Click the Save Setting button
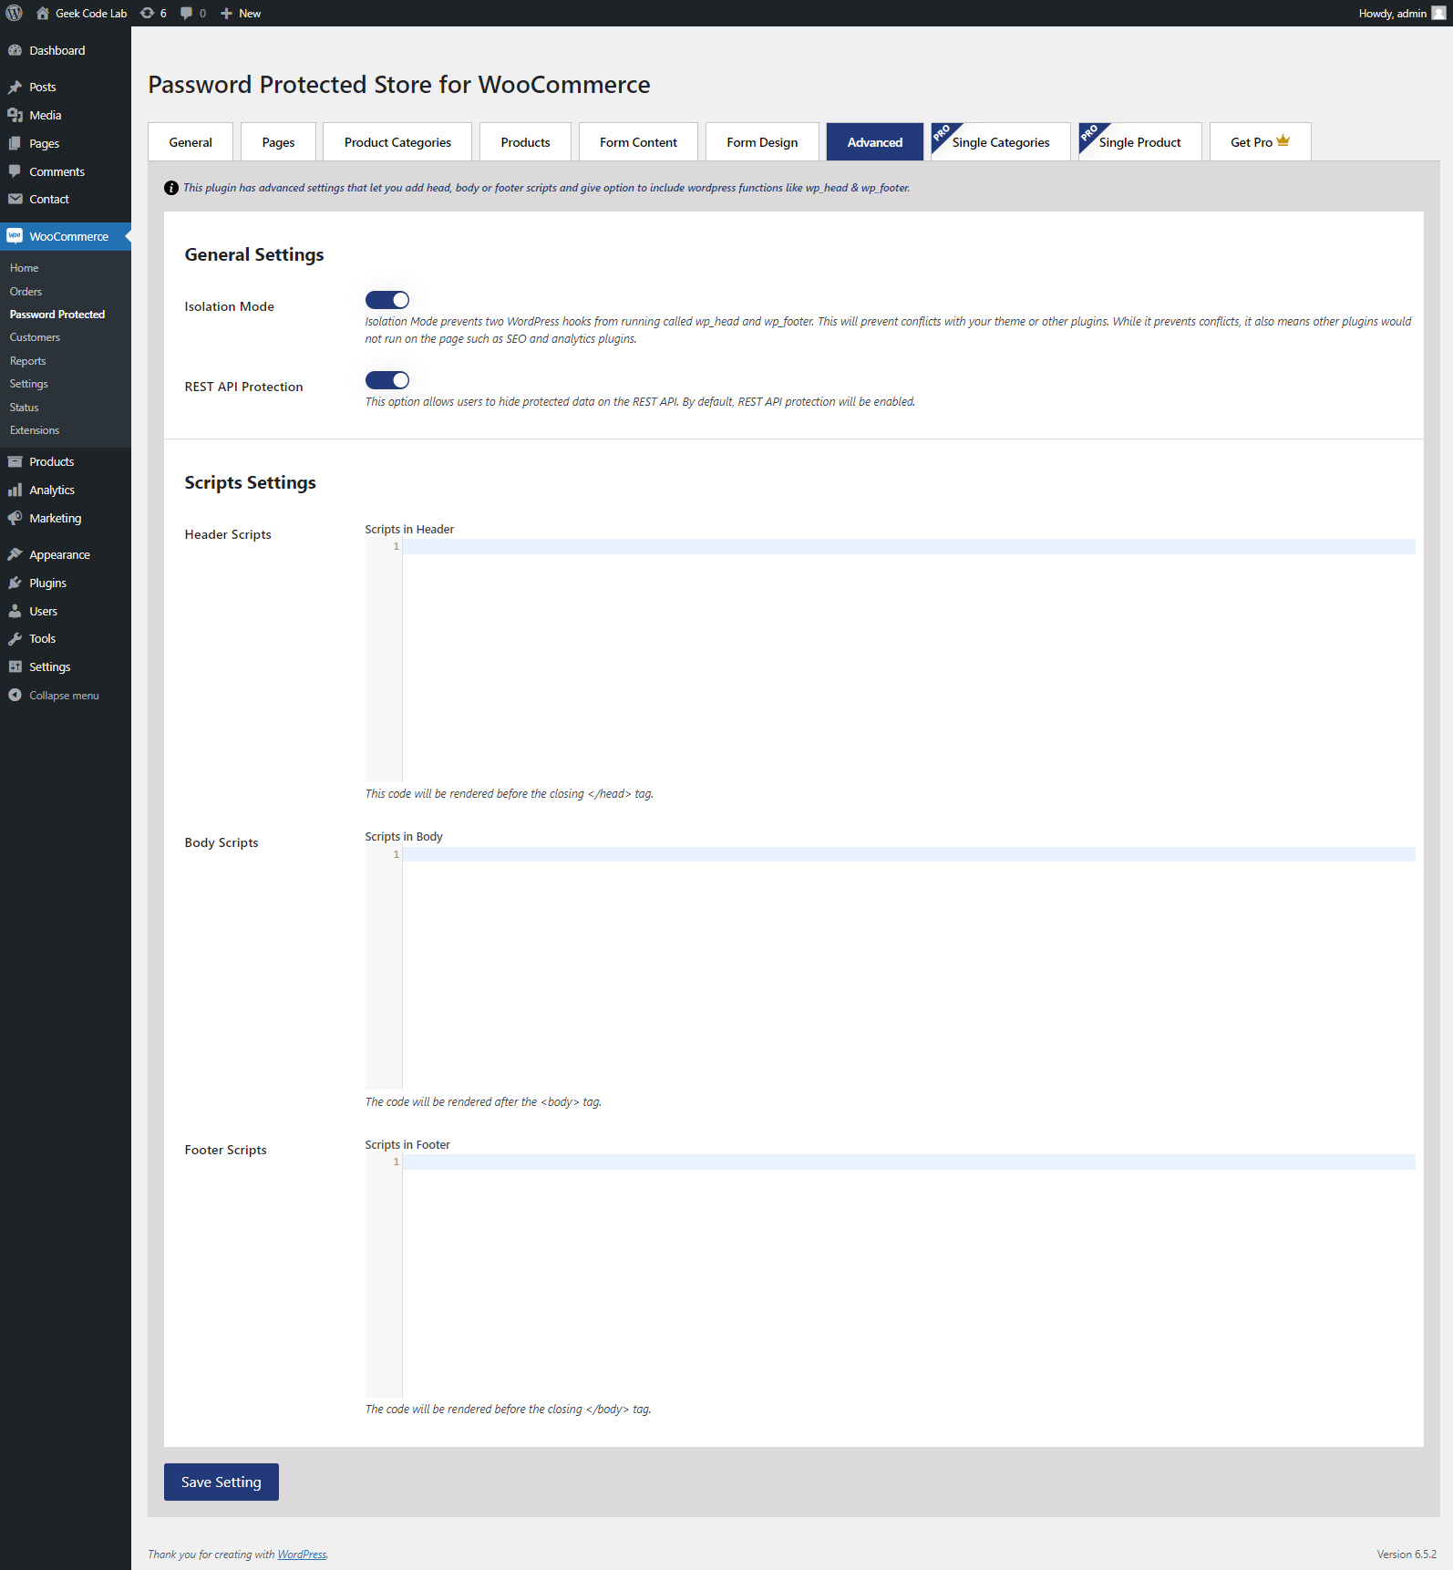Viewport: 1453px width, 1570px height. tap(222, 1482)
